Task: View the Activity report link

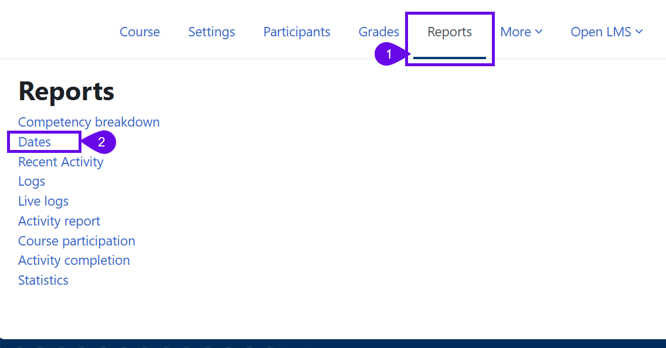Action: pyautogui.click(x=59, y=221)
